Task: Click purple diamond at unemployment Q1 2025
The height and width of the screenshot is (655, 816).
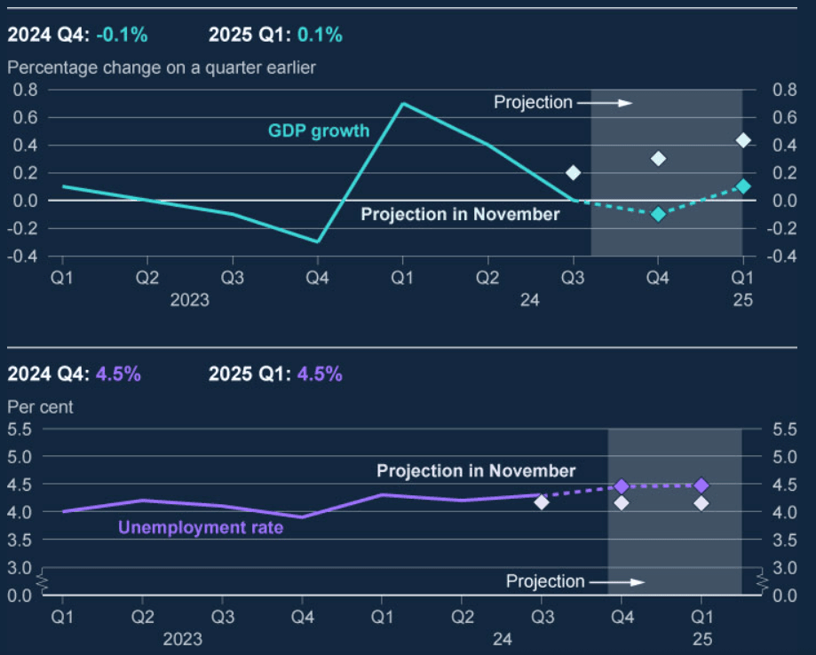Action: point(701,485)
